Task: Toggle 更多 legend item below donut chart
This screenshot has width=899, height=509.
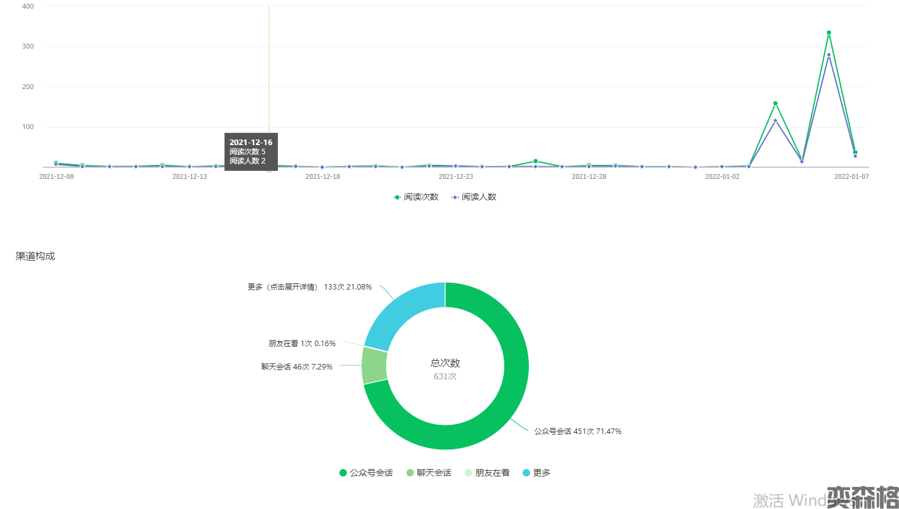Action: tap(536, 473)
